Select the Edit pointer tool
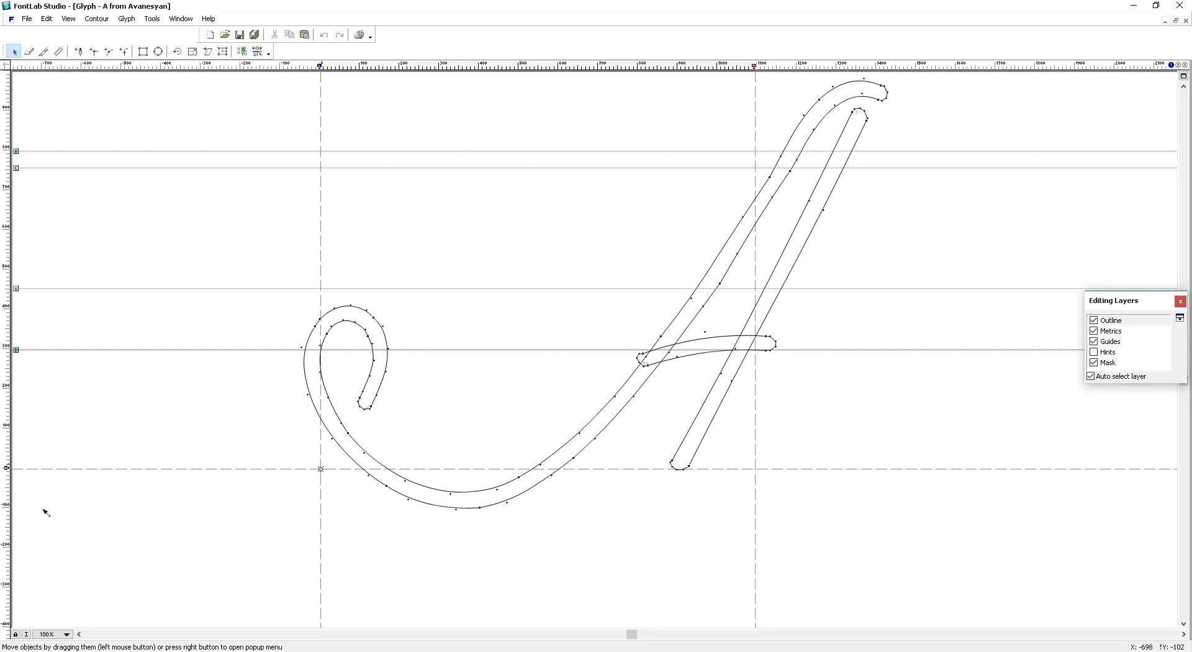The width and height of the screenshot is (1192, 652). point(14,52)
